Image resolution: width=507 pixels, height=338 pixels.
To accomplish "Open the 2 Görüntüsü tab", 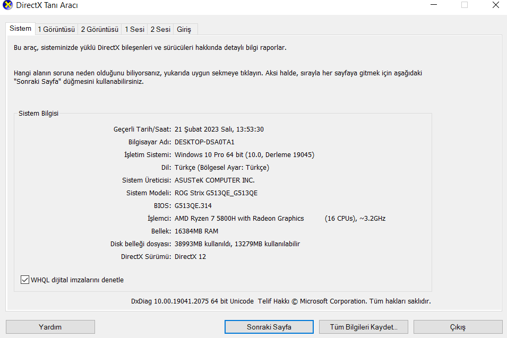I will (x=100, y=29).
